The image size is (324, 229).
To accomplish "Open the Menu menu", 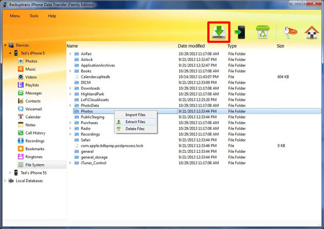I will point(15,16).
